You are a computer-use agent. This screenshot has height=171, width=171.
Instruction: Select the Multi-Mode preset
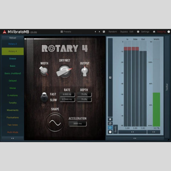click(x=13, y=132)
